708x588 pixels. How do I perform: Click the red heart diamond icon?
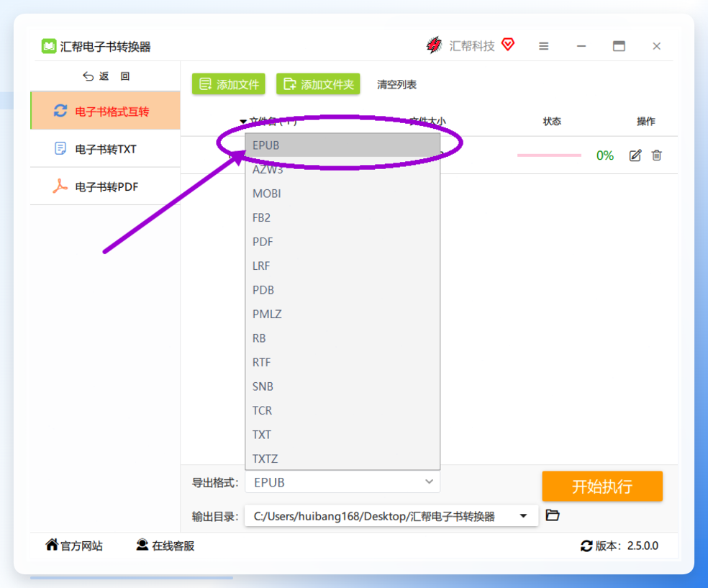coord(508,44)
